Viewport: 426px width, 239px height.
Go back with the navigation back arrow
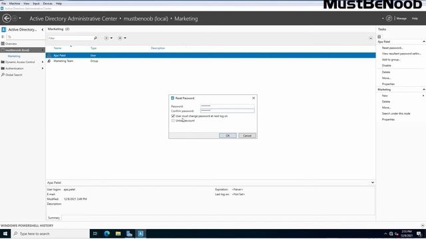tap(7, 19)
